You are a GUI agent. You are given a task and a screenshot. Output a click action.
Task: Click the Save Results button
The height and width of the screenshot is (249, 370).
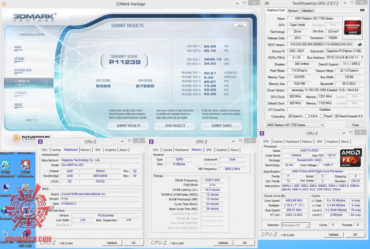point(175,126)
